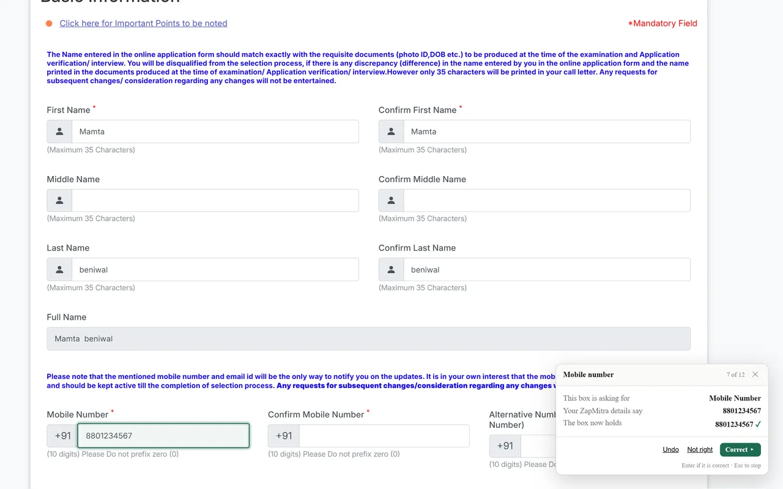Viewport: 783px width, 489px height.
Task: Click the Mobile Number input with 8801234567
Action: [x=163, y=436]
